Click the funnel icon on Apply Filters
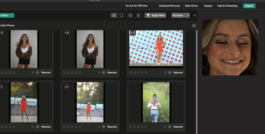 pyautogui.click(x=148, y=15)
